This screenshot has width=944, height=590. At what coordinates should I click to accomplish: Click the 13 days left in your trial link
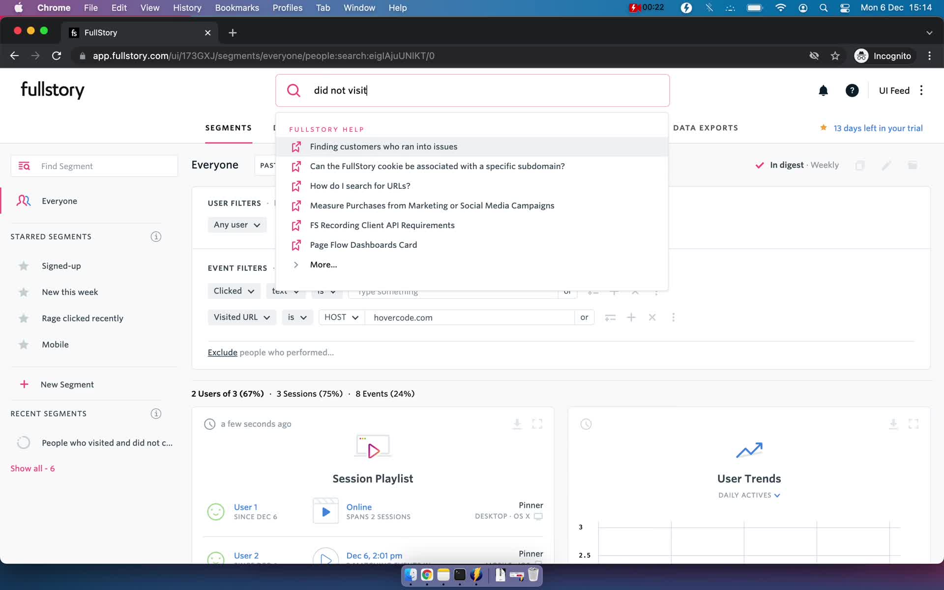pyautogui.click(x=878, y=128)
